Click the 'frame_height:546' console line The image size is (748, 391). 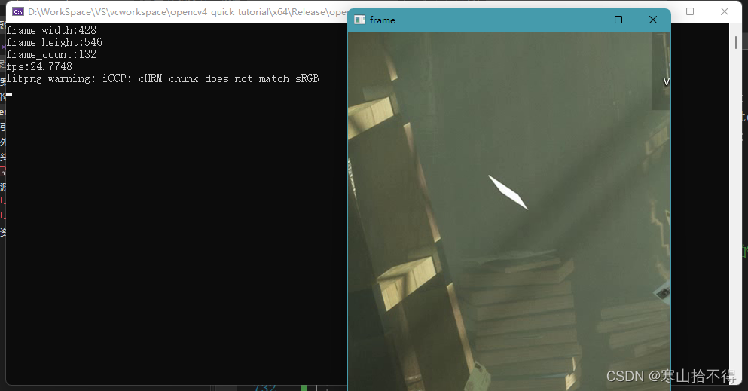pos(54,42)
